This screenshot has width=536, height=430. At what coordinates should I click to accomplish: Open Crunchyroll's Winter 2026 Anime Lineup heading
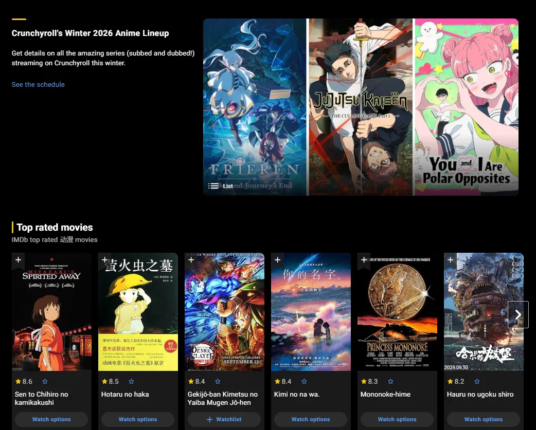[90, 33]
